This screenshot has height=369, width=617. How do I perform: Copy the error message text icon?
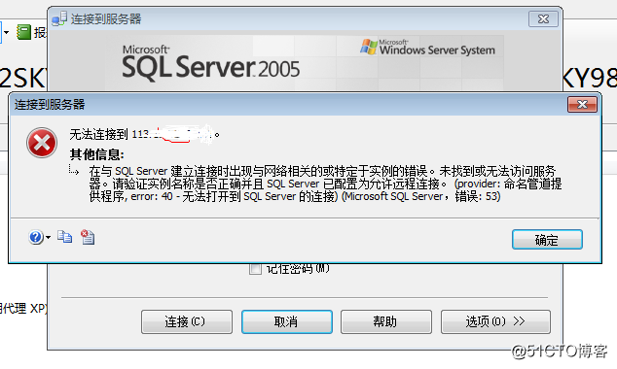point(64,237)
